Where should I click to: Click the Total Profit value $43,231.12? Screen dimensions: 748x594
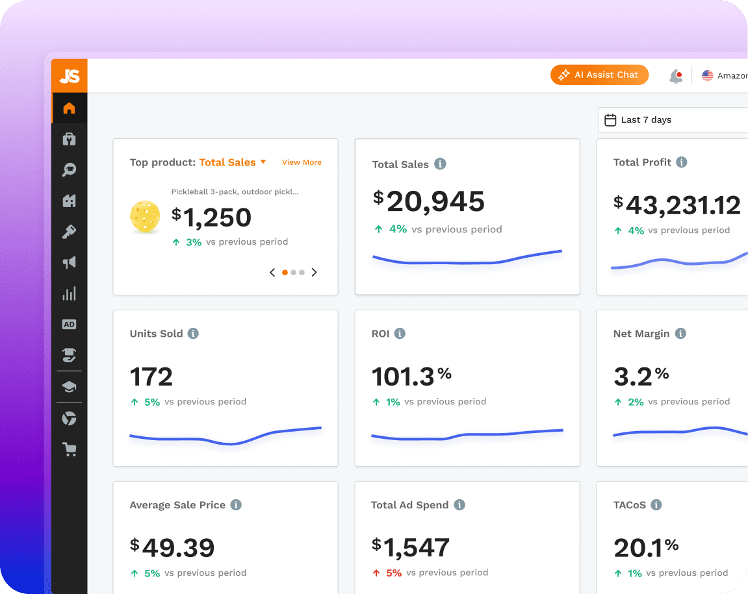[677, 205]
